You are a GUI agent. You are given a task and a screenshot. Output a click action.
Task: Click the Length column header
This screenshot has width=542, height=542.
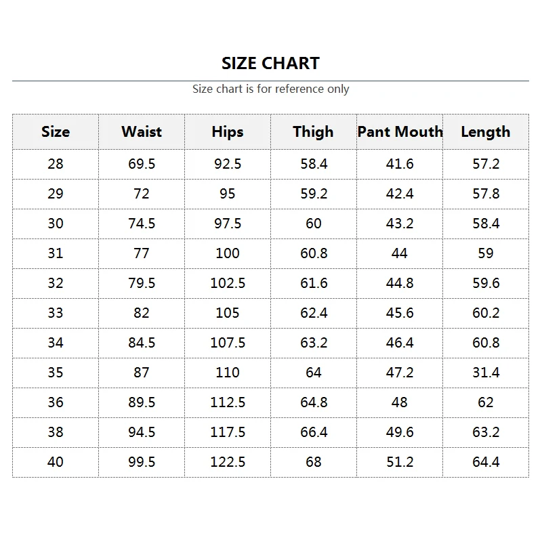[x=486, y=131]
